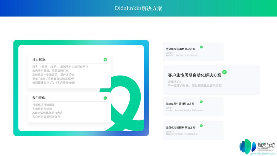Click the line 客户行为数据标签体系
This screenshot has height=156, width=277.
(46, 117)
